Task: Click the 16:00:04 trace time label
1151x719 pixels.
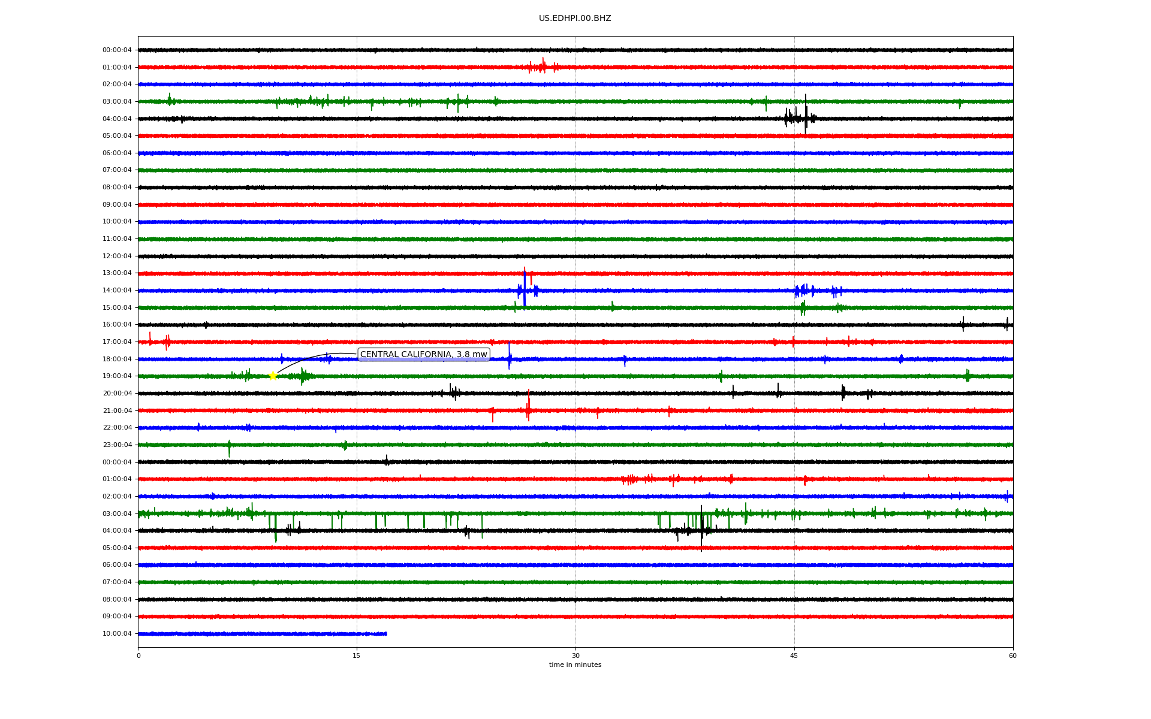Action: coord(117,325)
